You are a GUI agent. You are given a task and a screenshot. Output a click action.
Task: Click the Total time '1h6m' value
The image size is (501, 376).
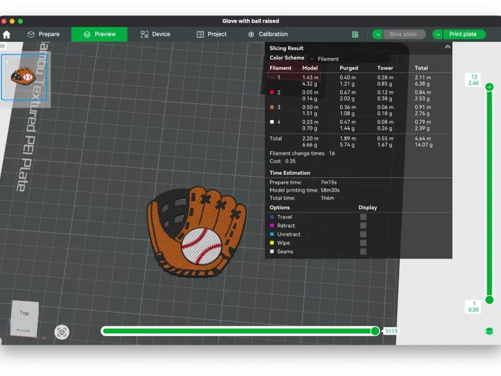[327, 198]
